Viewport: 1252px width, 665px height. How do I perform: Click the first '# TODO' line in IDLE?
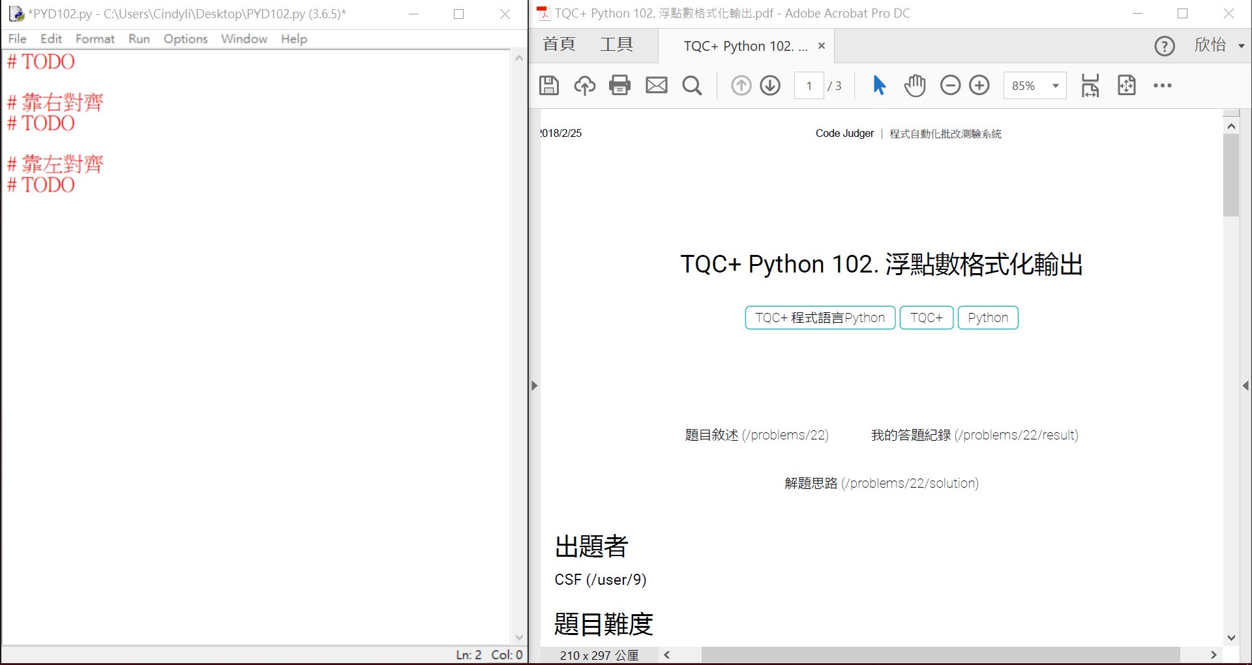(x=40, y=61)
